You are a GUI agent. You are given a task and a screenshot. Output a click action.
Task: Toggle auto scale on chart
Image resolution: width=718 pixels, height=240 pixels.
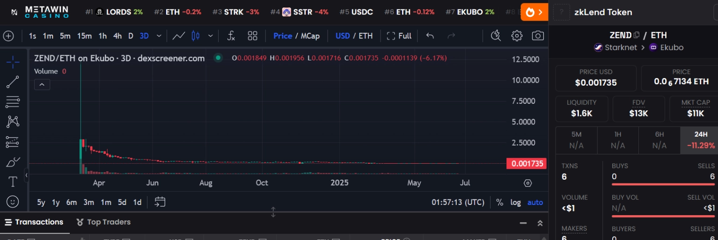click(x=535, y=202)
